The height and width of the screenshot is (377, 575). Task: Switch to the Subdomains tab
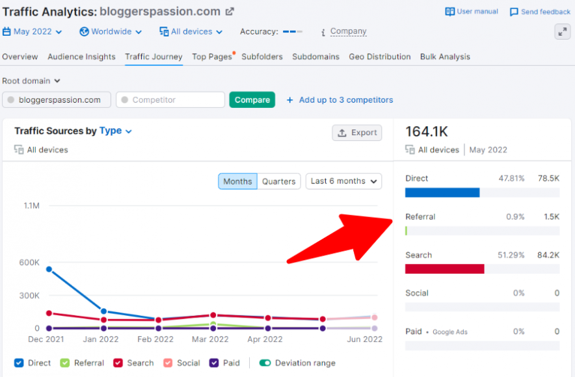tap(315, 57)
